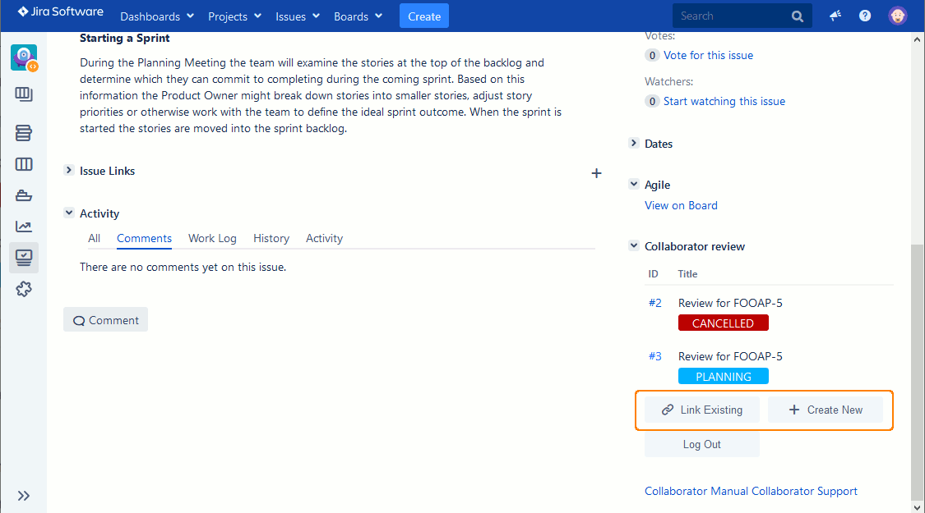Click the feedback megaphone icon
This screenshot has width=925, height=513.
[x=835, y=16]
